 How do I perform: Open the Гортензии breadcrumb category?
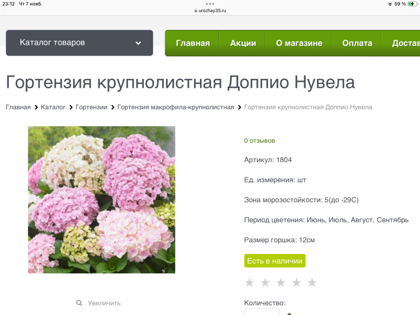click(x=91, y=107)
